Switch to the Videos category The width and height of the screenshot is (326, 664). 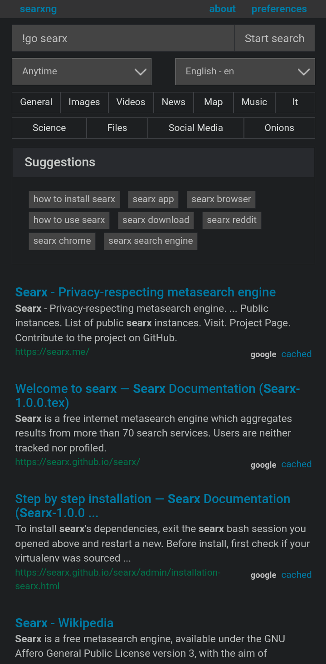click(x=131, y=102)
